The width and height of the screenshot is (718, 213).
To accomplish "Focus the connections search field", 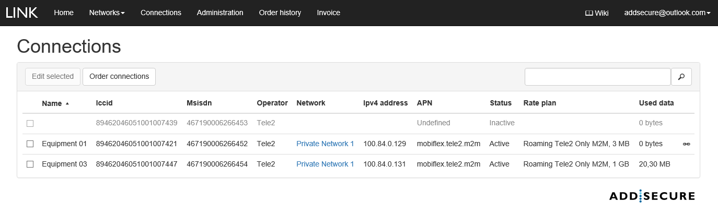I will tap(597, 77).
